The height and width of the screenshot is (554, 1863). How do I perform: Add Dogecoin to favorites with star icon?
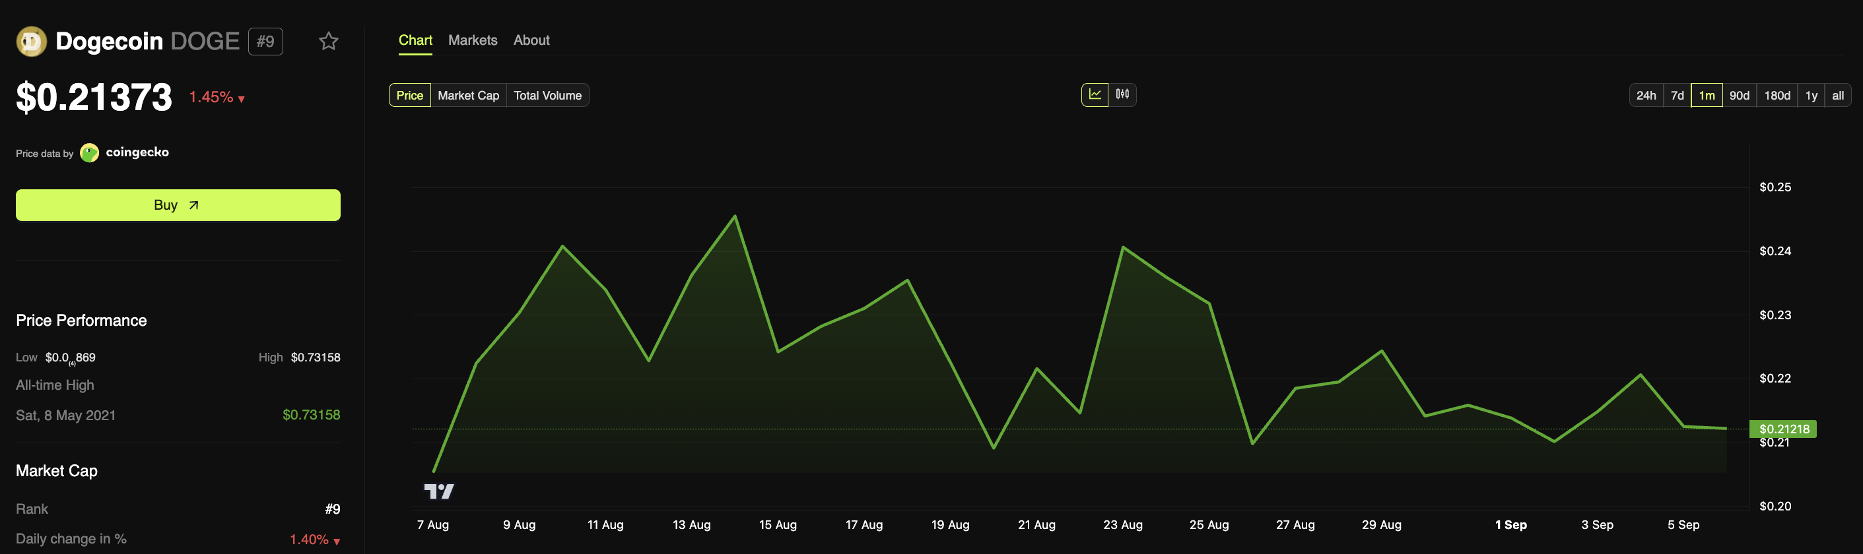click(x=328, y=41)
